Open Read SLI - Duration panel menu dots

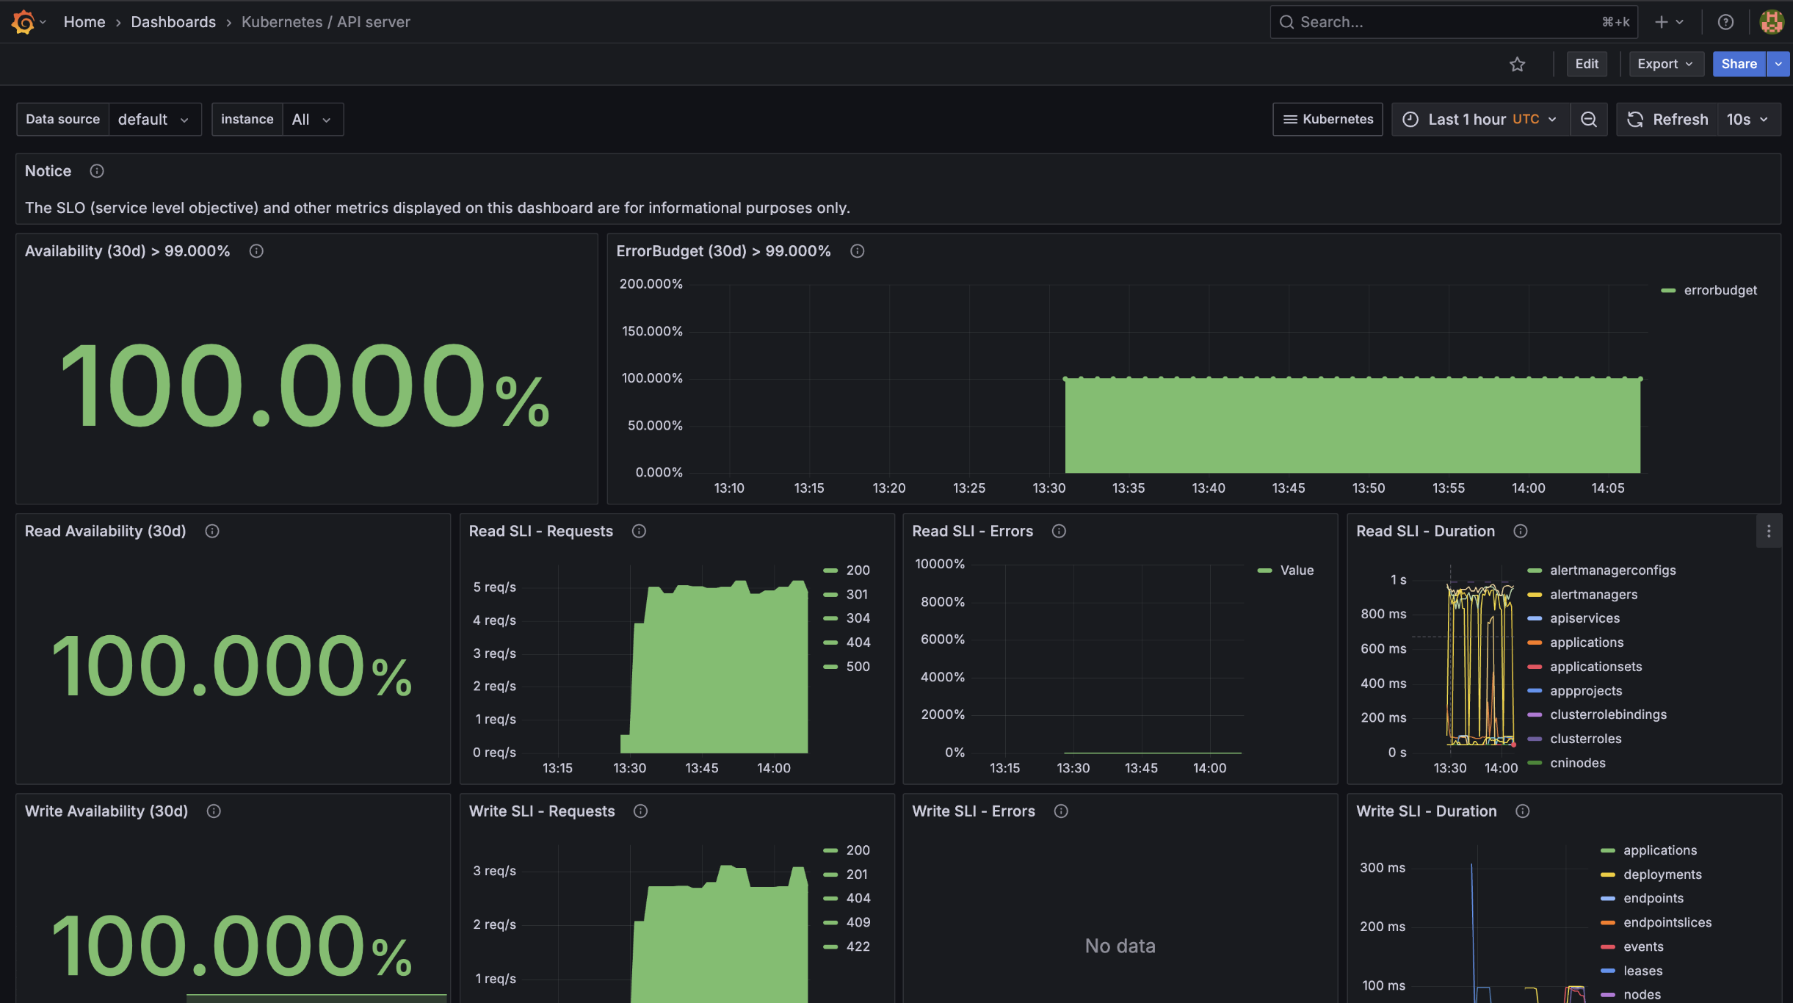click(x=1768, y=531)
